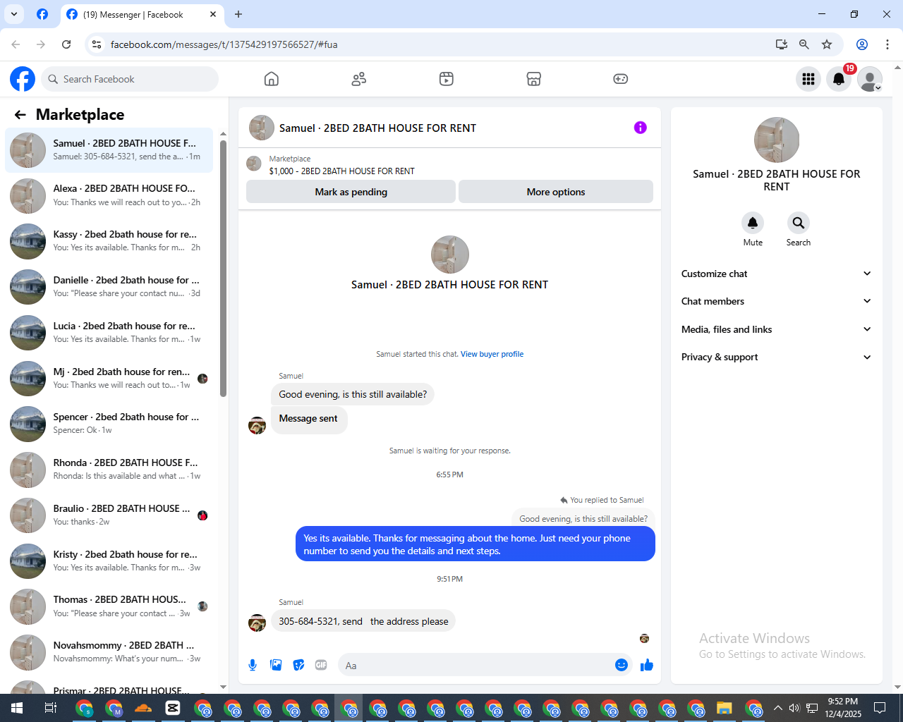
Task: Open install app icon in address bar
Action: (x=782, y=44)
